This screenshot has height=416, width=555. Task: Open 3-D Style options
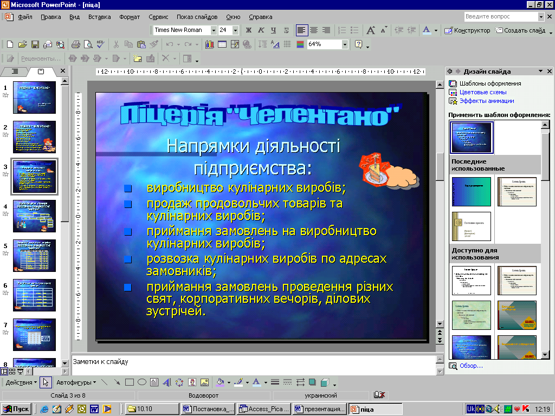[325, 382]
